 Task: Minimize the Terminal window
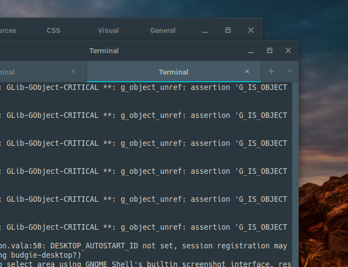[x=251, y=51]
